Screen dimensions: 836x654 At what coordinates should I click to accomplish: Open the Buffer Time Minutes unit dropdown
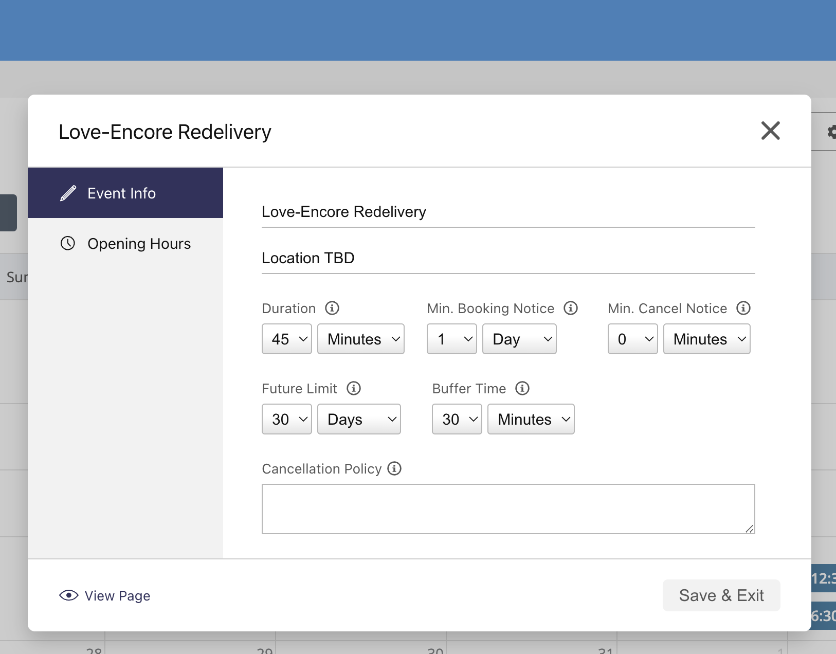tap(531, 419)
